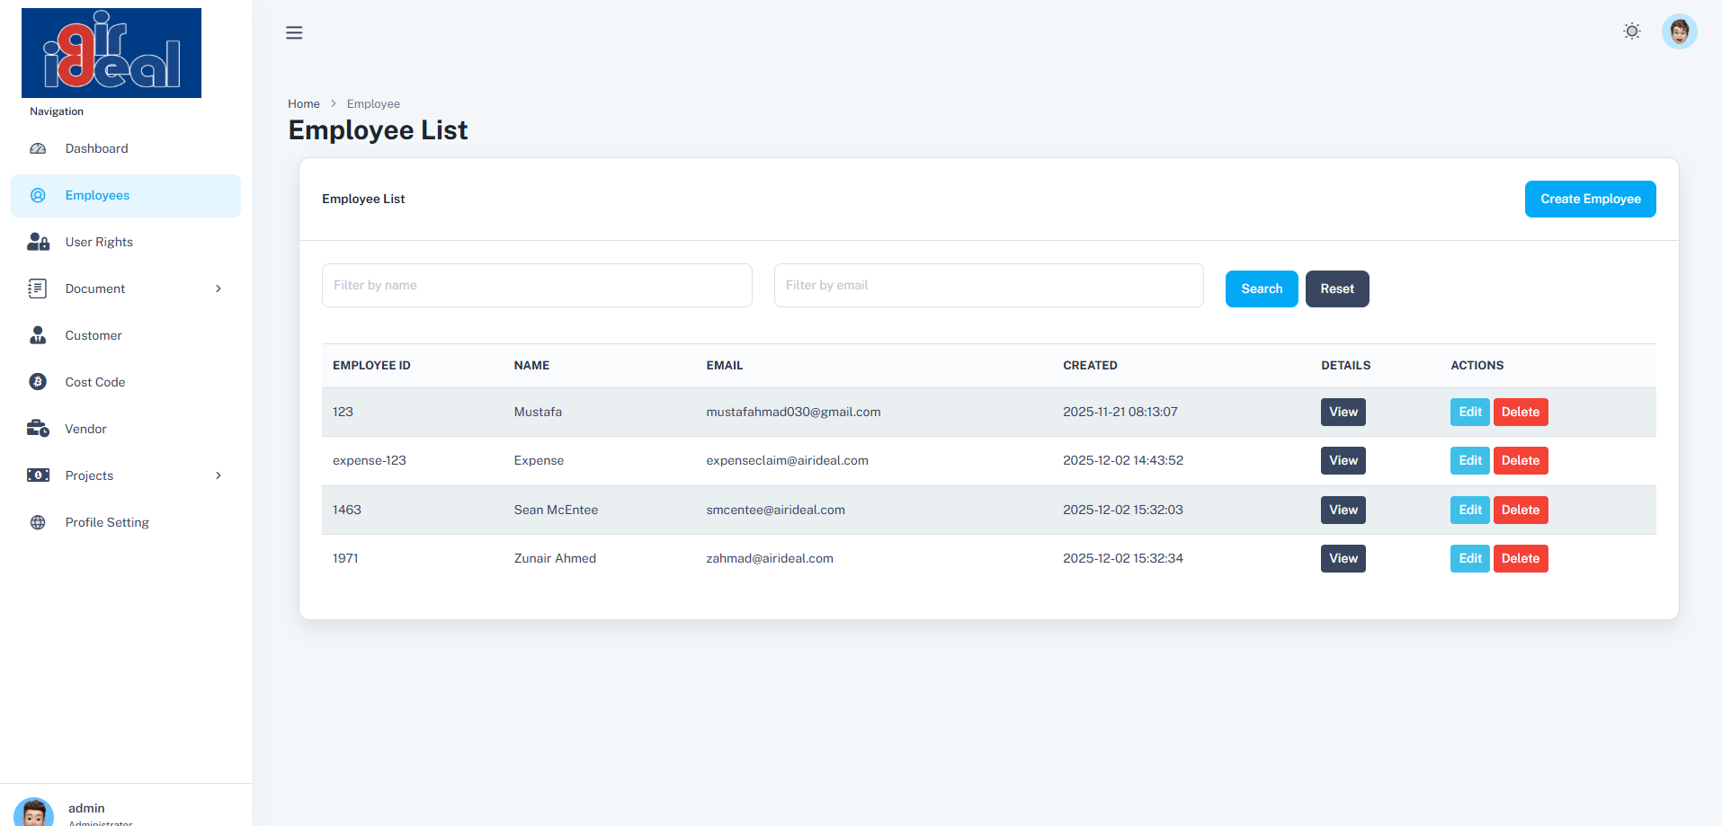This screenshot has height=826, width=1722.
Task: Delete Sean McEntee's record
Action: coord(1521,510)
